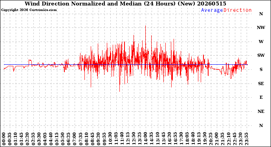271x147 pixels.
Task: Click the 08:10 time axis label
Action: tap(86, 139)
